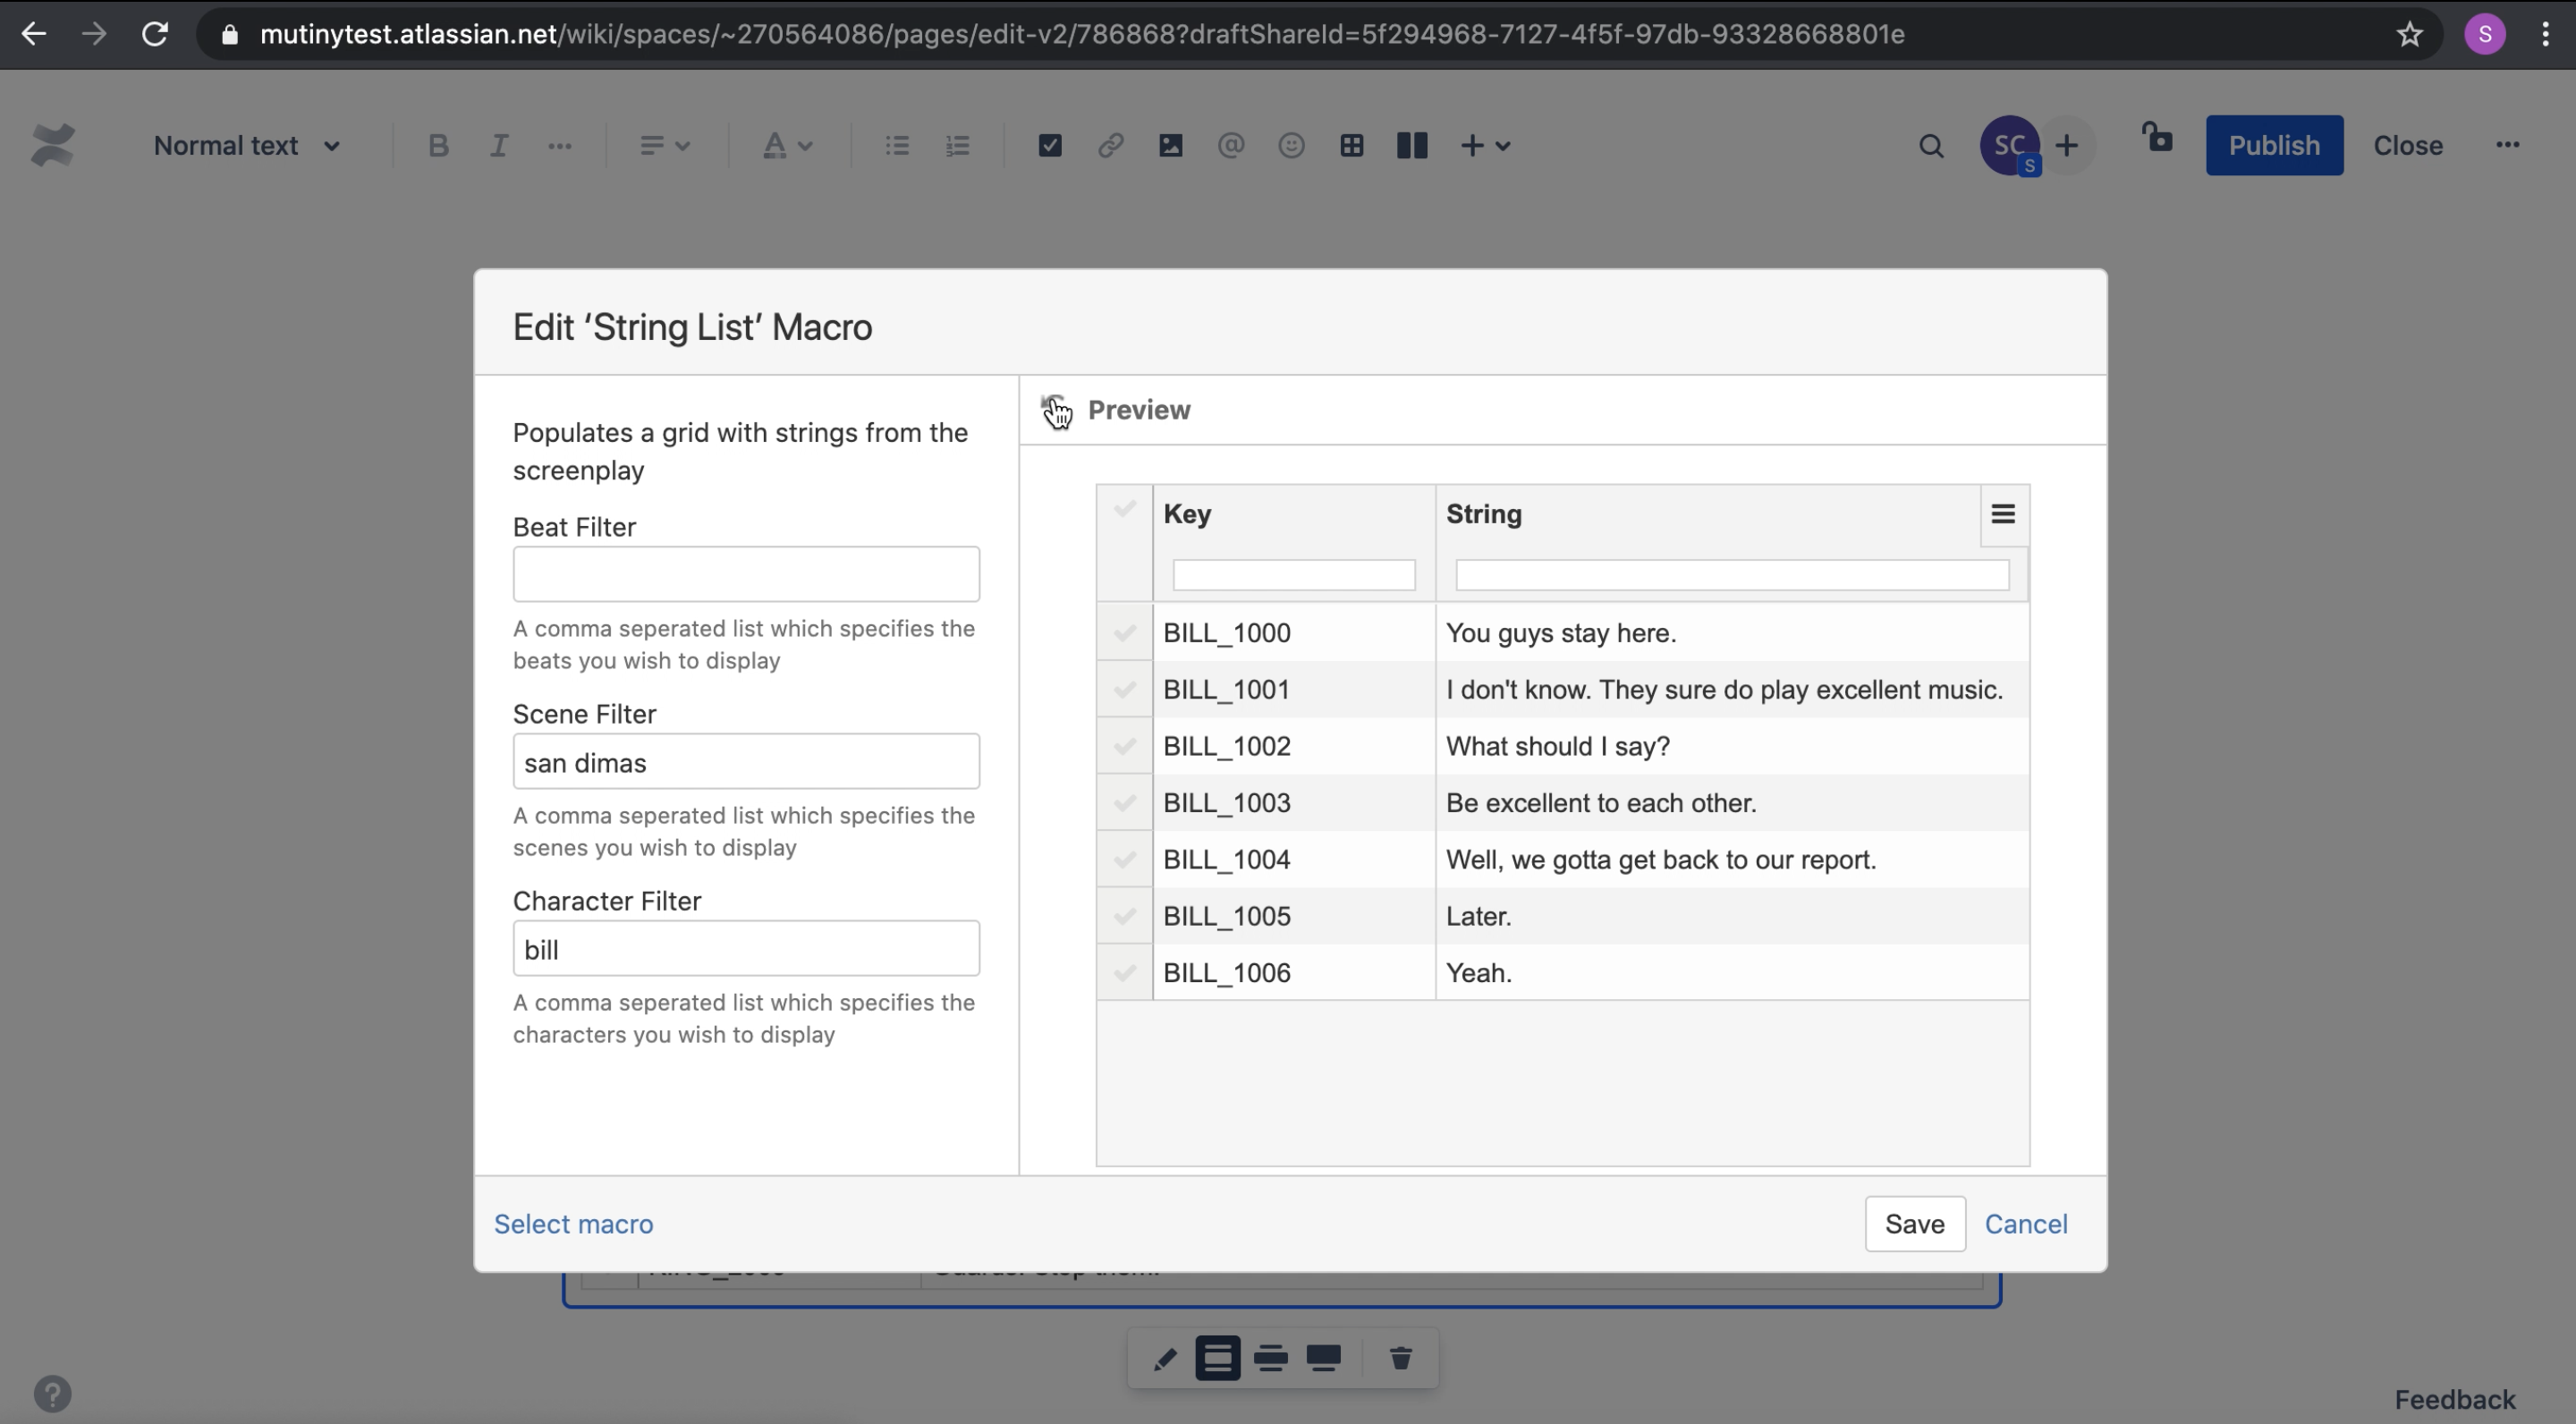Click the grid column menu hamburger icon
The height and width of the screenshot is (1424, 2576).
(2002, 514)
